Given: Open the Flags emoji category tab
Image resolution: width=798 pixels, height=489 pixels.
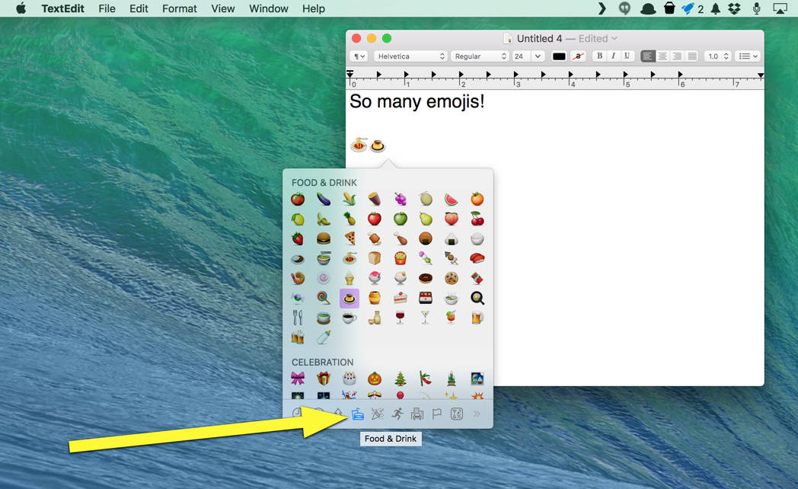Looking at the screenshot, I should click(x=437, y=414).
